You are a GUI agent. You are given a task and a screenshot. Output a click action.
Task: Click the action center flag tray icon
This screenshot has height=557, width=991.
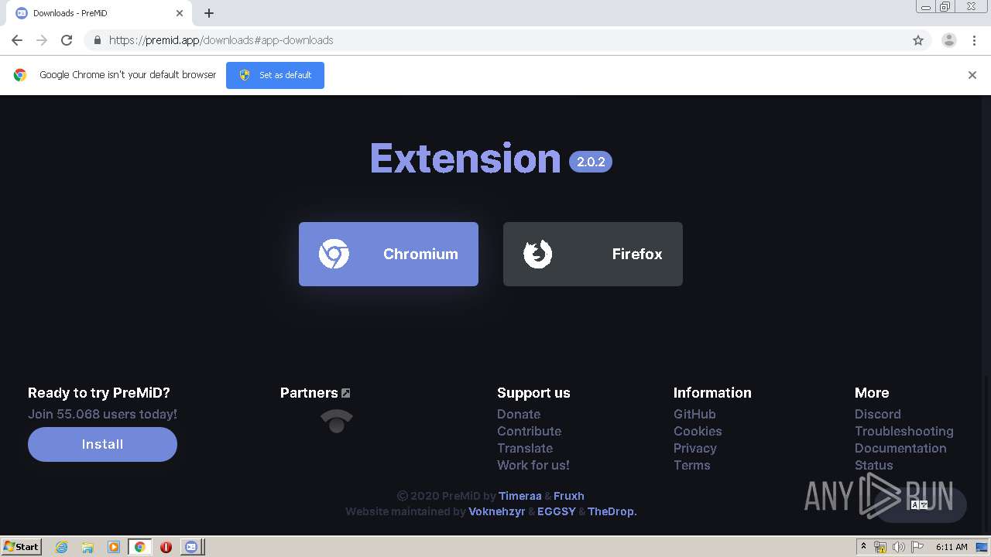point(917,547)
